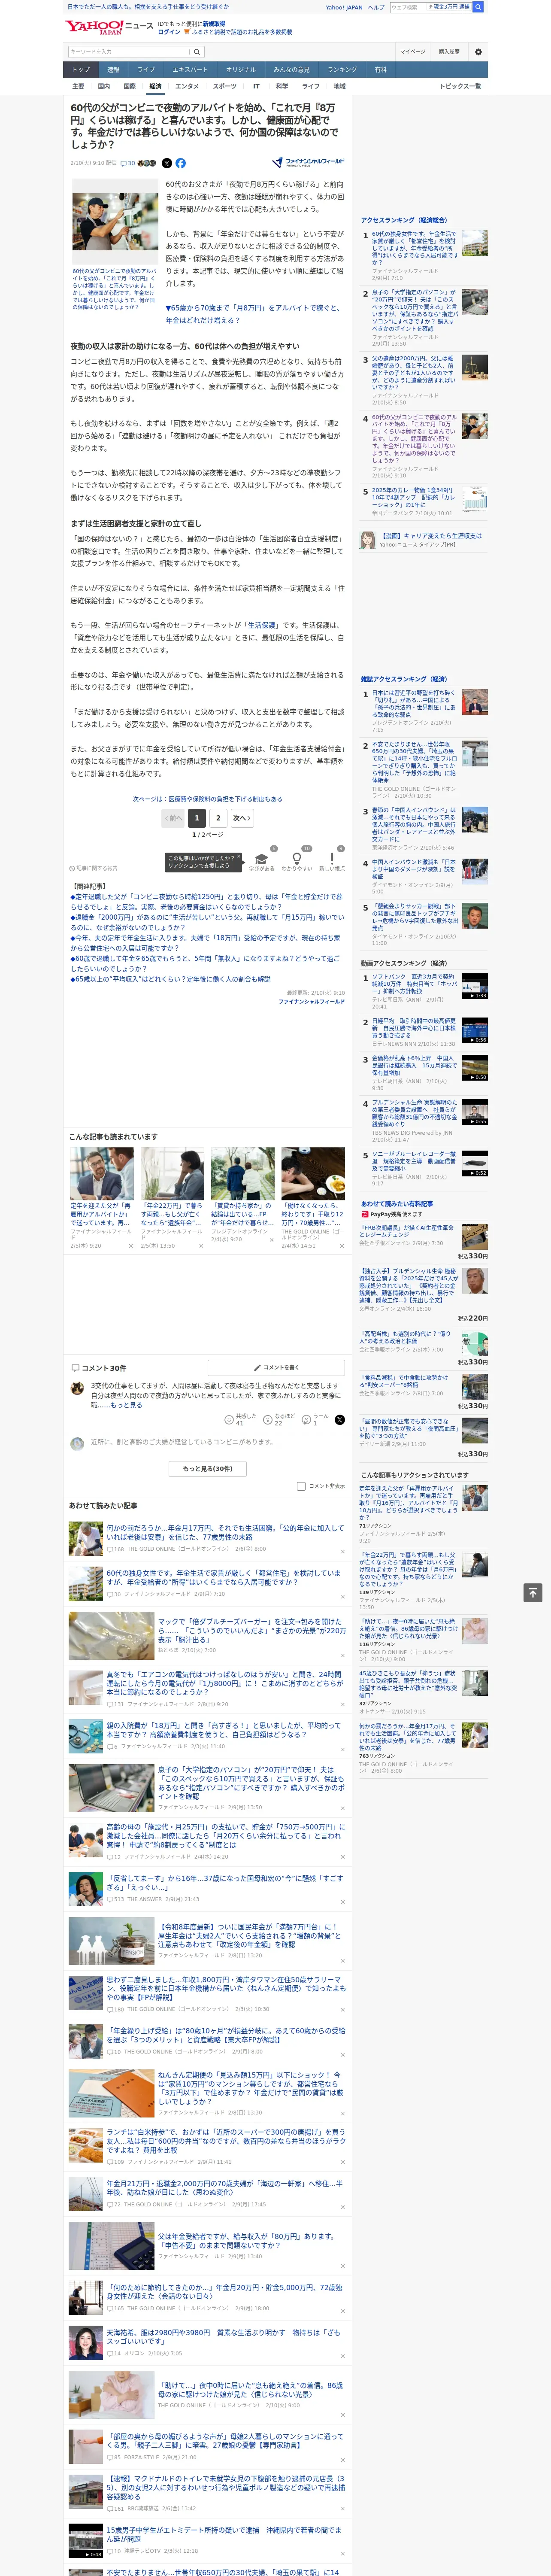The image size is (551, 2576).
Task: Select ランキング tab
Action: tap(342, 70)
